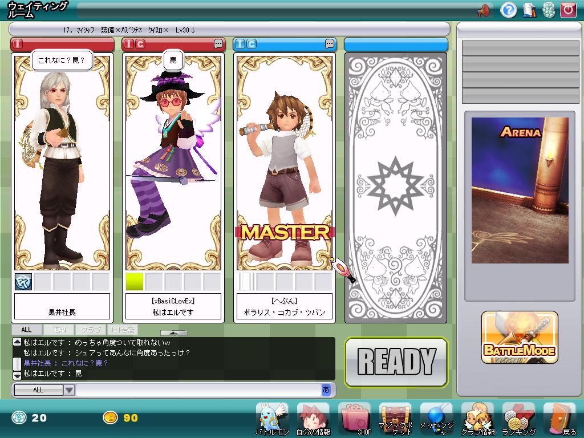Toggle speech bubble icon on the MASTER slot

(x=330, y=44)
